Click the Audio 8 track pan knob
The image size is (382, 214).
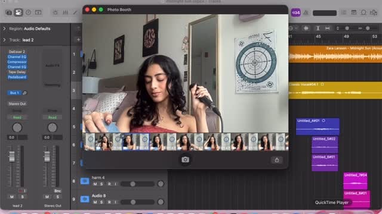pos(161,202)
